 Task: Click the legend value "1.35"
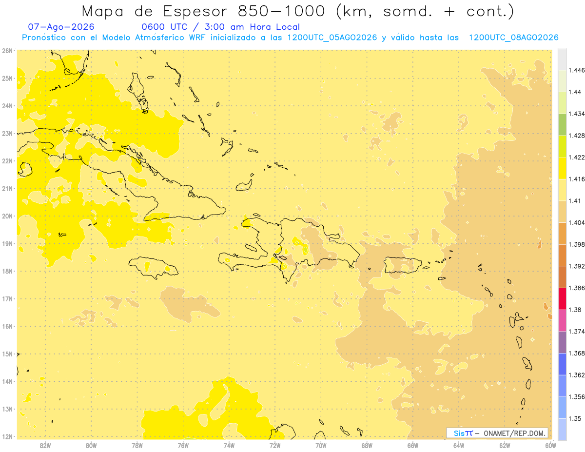click(575, 418)
